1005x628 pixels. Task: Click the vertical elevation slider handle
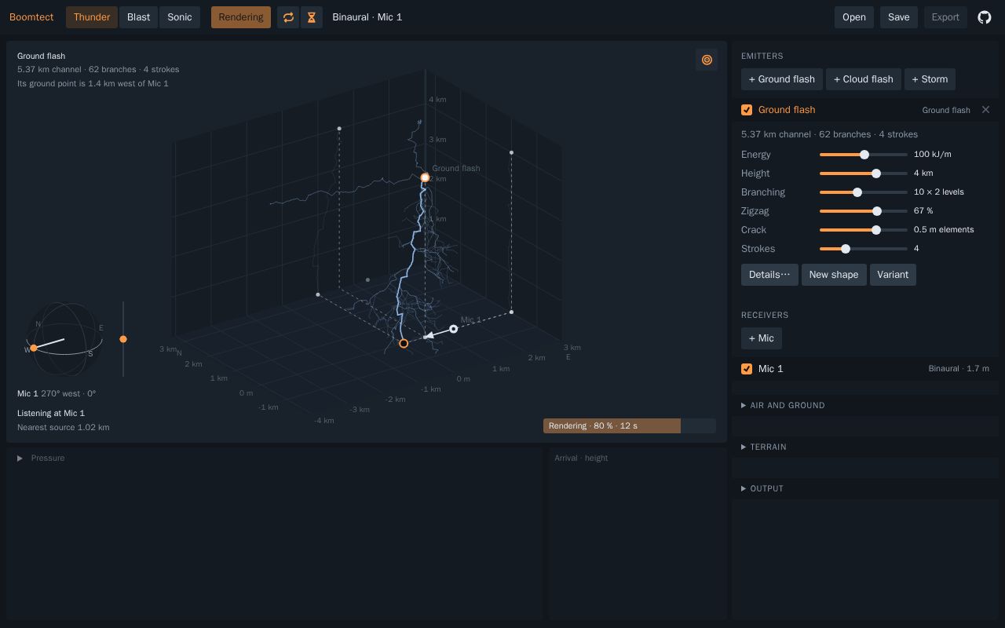pyautogui.click(x=123, y=339)
